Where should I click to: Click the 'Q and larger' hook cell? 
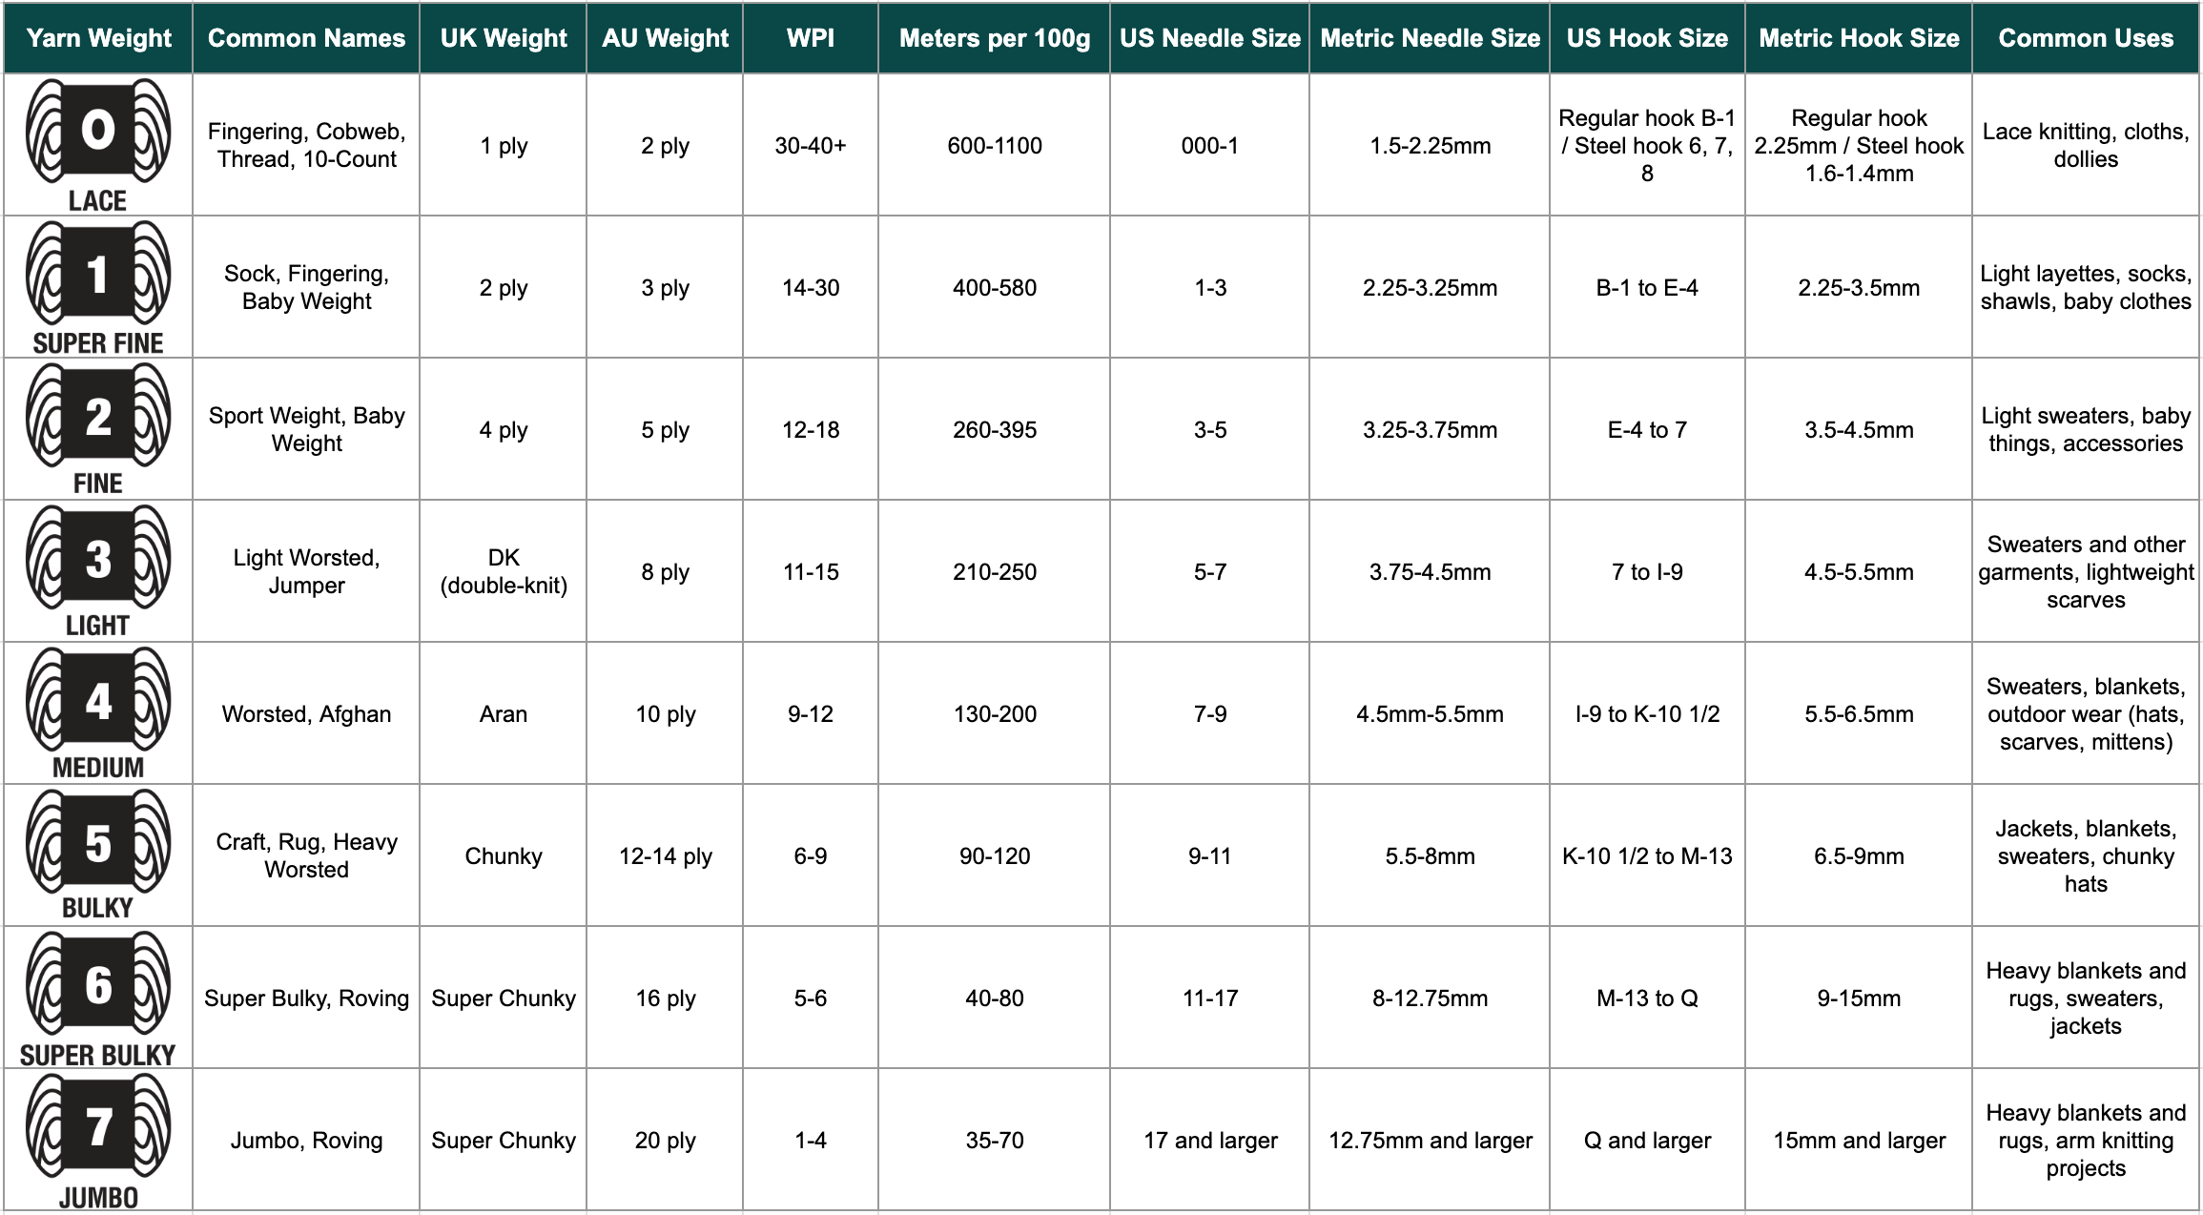tap(1647, 1140)
